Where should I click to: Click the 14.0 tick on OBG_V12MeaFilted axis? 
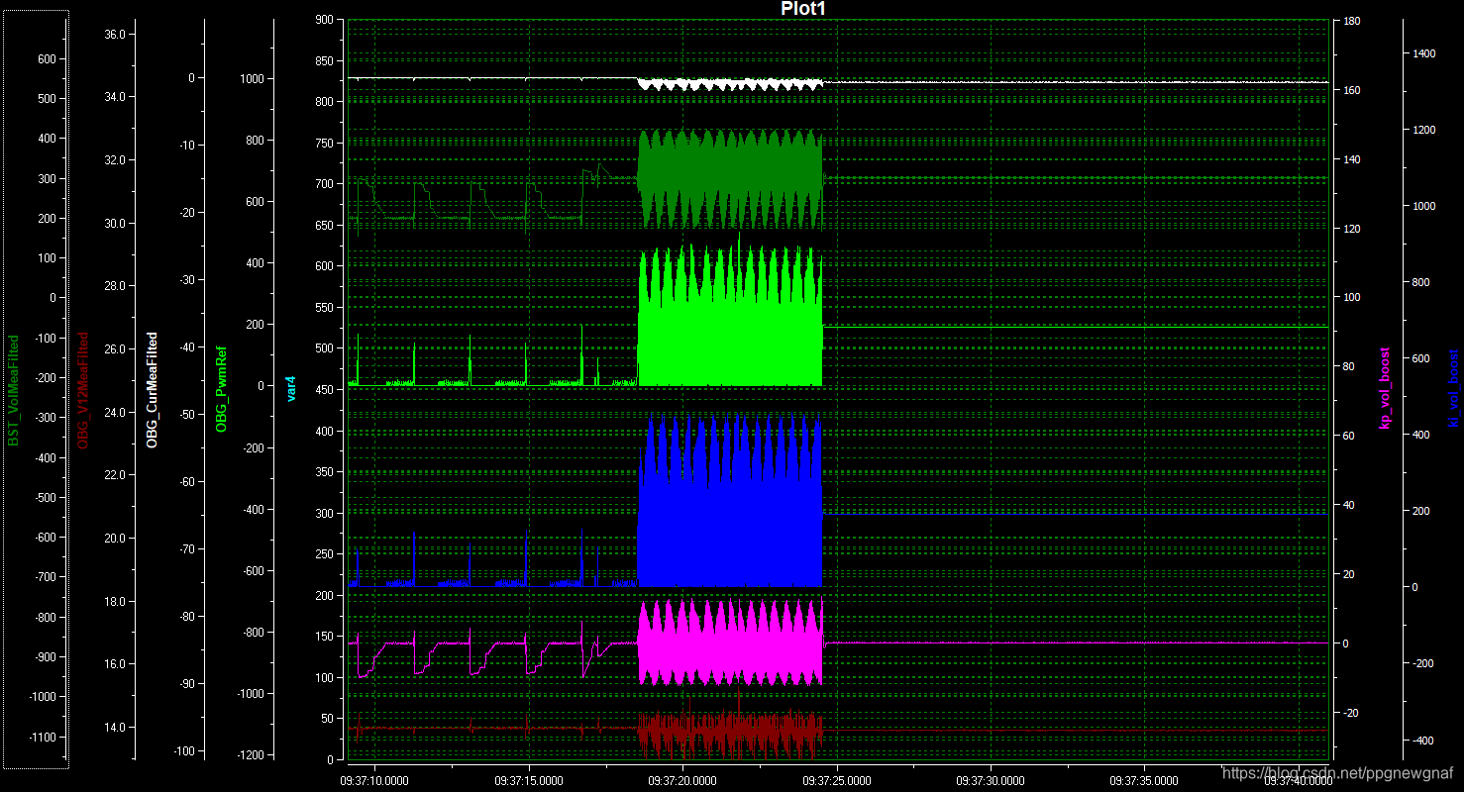114,728
